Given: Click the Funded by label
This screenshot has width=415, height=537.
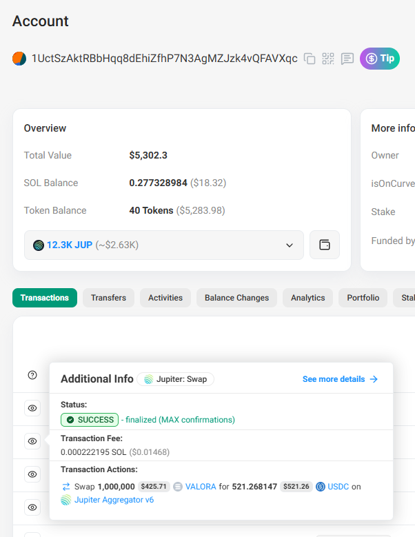Looking at the screenshot, I should click(x=393, y=241).
